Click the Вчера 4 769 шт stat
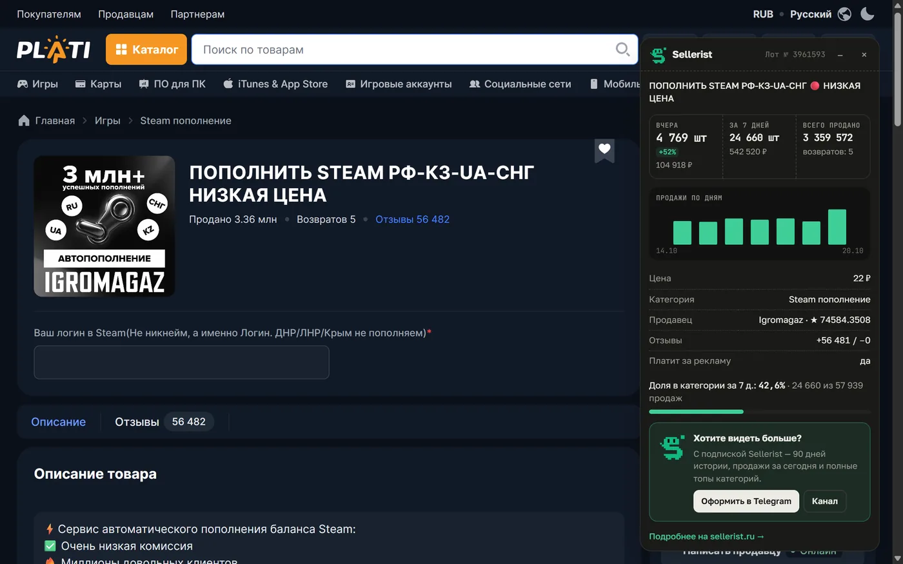Screen dimensions: 903x564 point(681,137)
